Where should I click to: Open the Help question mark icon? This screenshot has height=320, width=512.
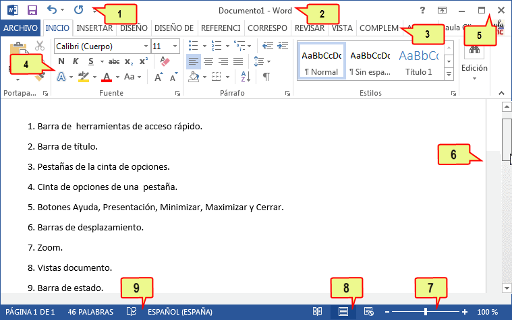[422, 10]
